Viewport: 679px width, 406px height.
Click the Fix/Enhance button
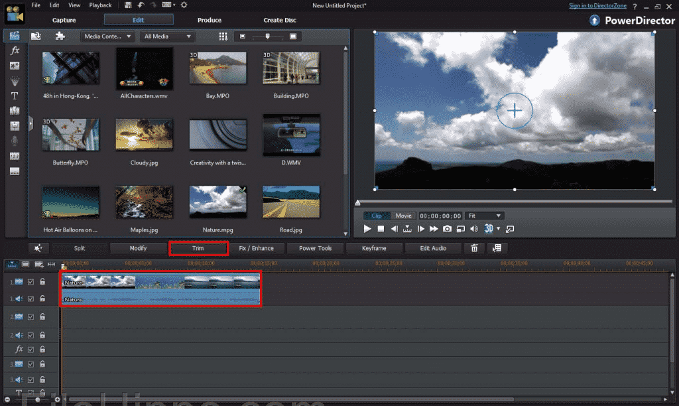click(x=257, y=247)
